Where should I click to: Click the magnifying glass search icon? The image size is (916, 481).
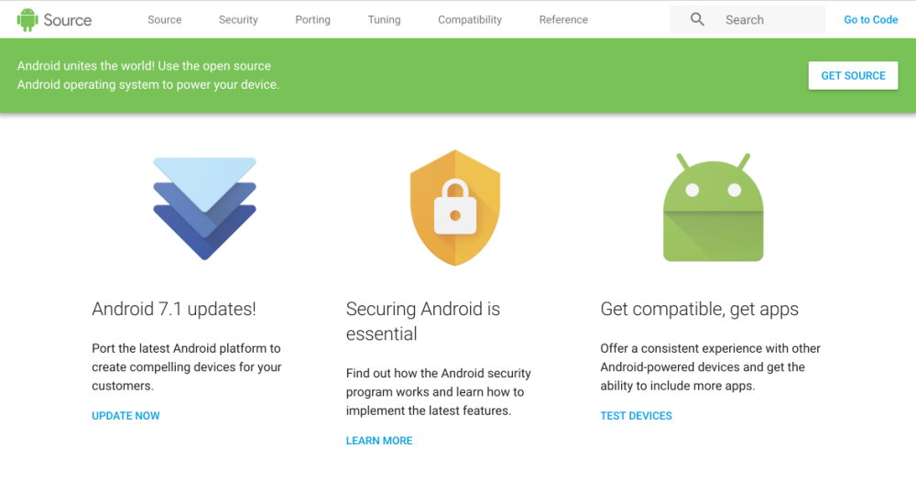click(697, 19)
